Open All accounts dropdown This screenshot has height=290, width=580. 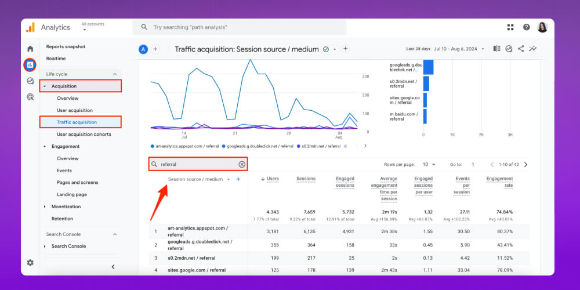coord(92,26)
